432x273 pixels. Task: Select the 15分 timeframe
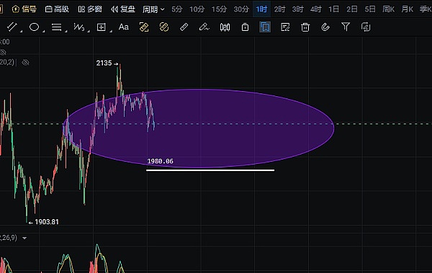coord(219,9)
